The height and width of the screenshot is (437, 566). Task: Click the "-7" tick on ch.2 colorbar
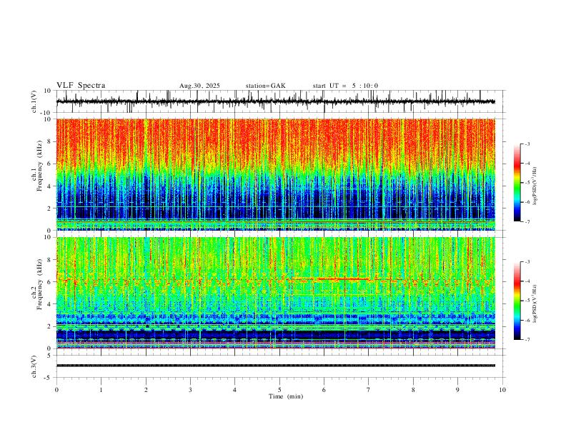[527, 340]
